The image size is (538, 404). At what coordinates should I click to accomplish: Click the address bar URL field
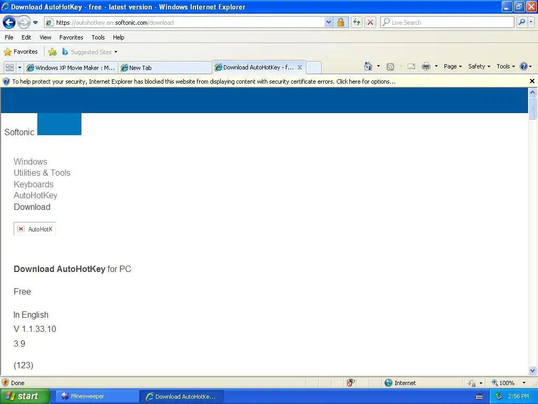pos(185,23)
